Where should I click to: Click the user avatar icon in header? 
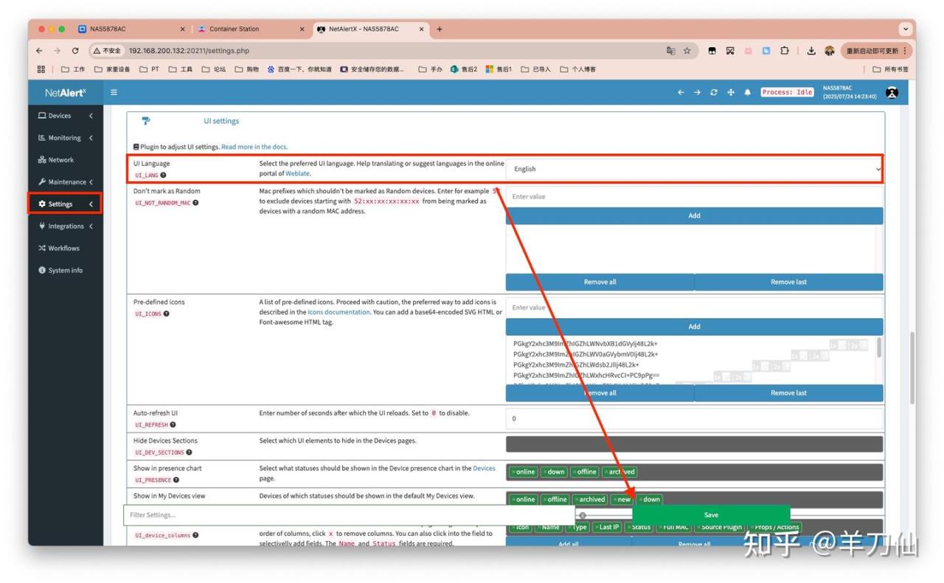tap(892, 92)
